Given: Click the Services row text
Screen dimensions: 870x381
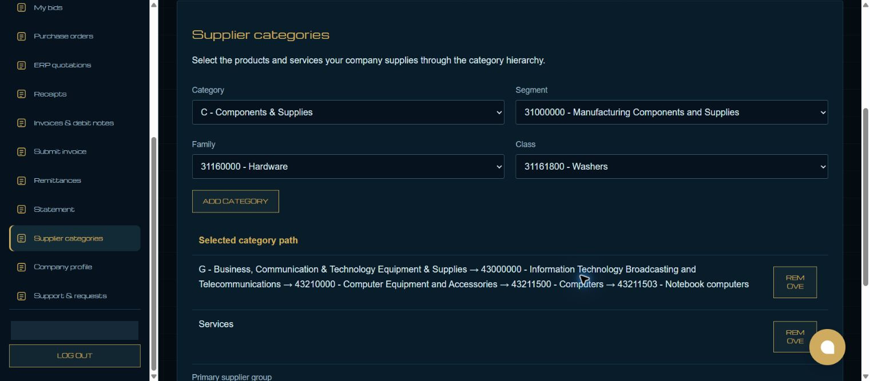Looking at the screenshot, I should pyautogui.click(x=216, y=324).
